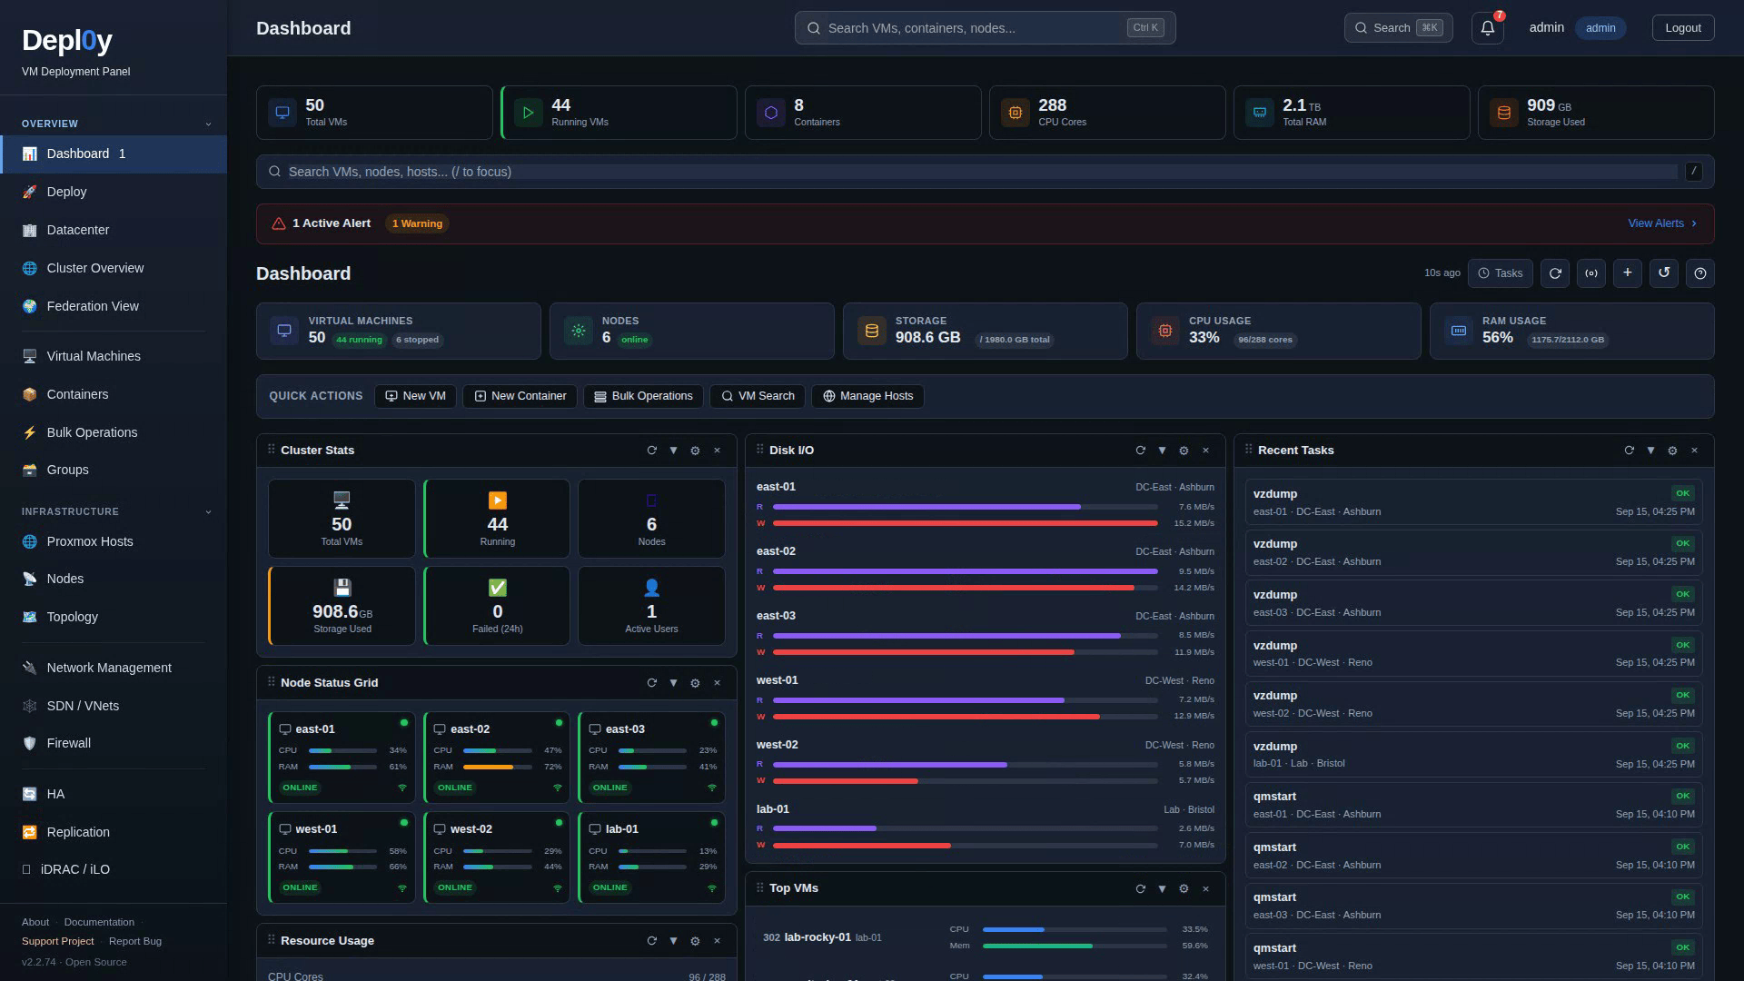Collapse the Infrastructure sidebar section
1744x981 pixels.
coord(208,512)
